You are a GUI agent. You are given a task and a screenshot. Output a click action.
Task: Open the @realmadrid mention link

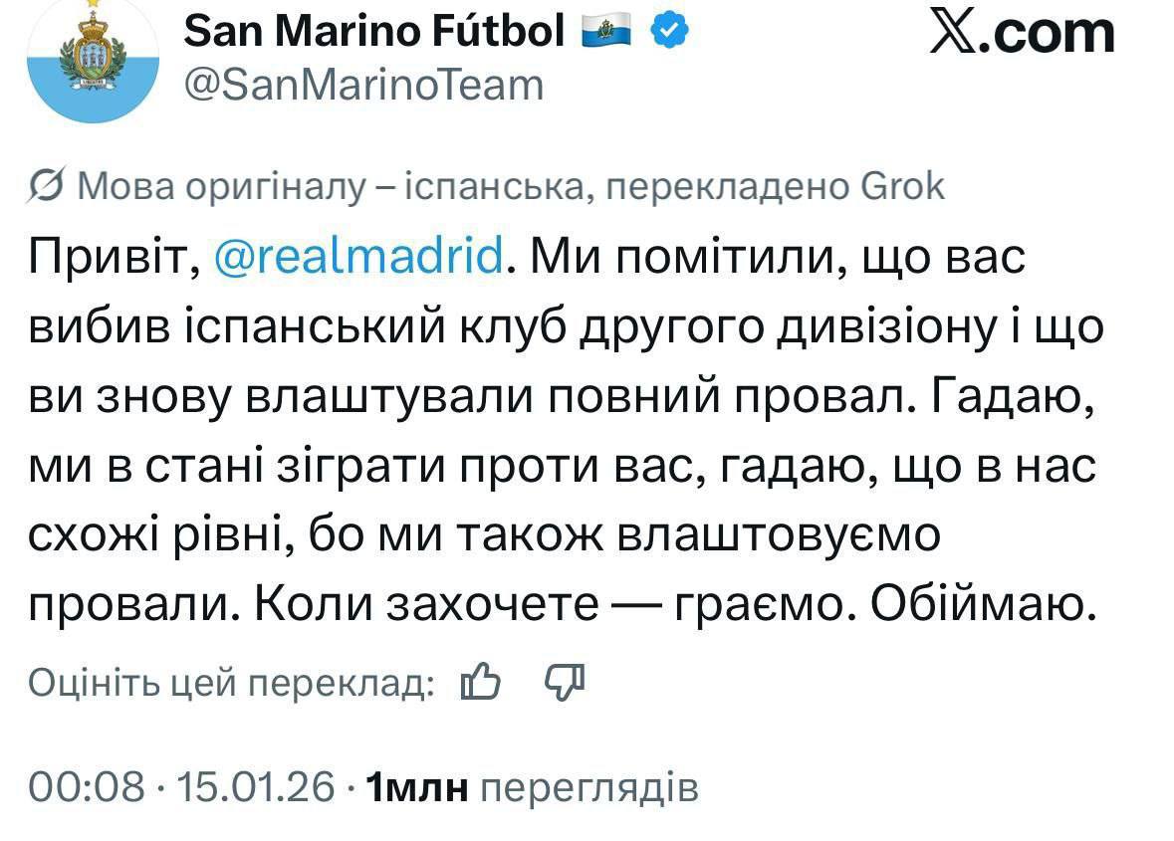pyautogui.click(x=359, y=260)
